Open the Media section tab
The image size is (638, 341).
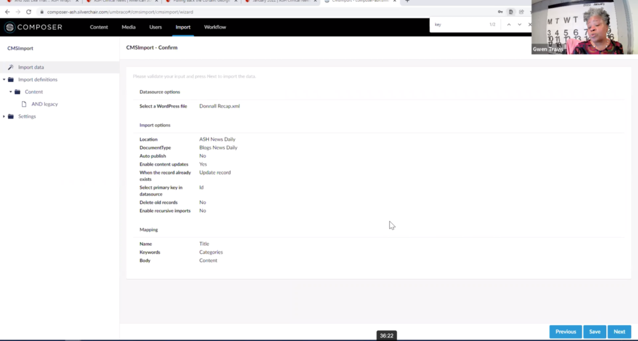(128, 27)
